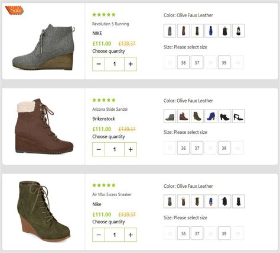Choose olive boot swatch for Air Max Excess Sneaker
The image size is (280, 253).
point(197,201)
